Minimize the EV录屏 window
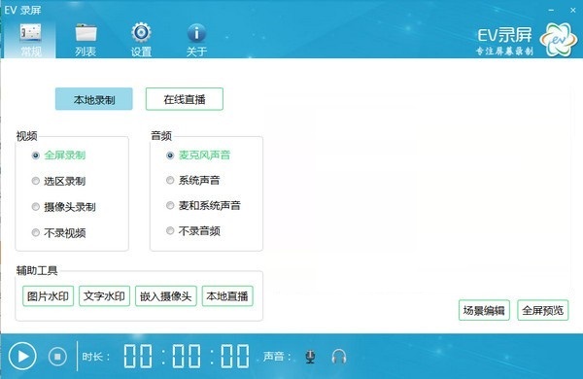Image resolution: width=583 pixels, height=379 pixels. (551, 10)
